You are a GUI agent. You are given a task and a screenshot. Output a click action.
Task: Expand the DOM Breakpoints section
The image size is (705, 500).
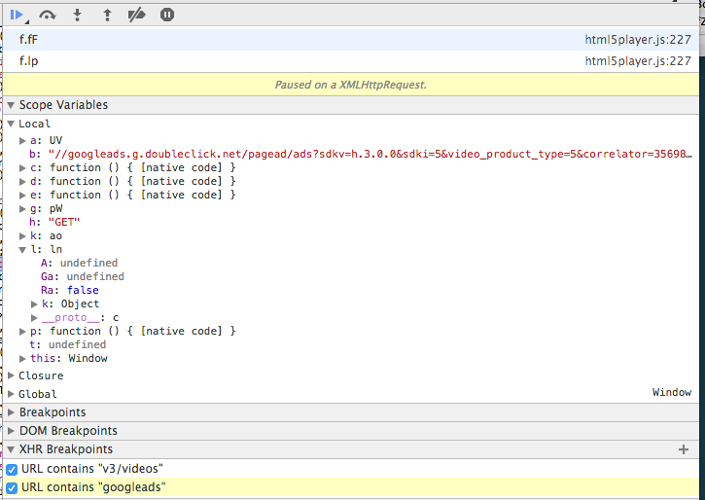click(x=11, y=431)
